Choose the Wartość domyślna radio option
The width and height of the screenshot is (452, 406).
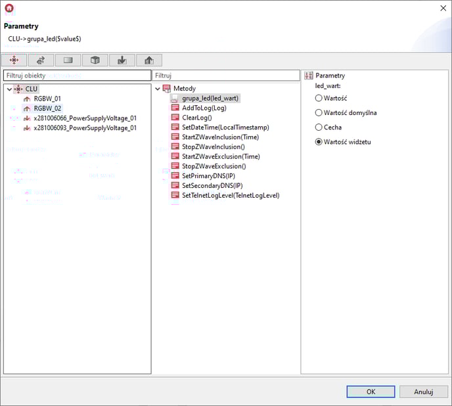[x=319, y=112]
